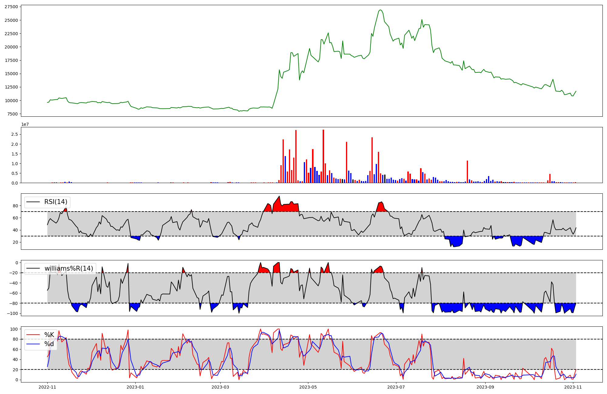The height and width of the screenshot is (394, 607).
Task: Click the 2023-09 x-axis date label
Action: [x=485, y=387]
